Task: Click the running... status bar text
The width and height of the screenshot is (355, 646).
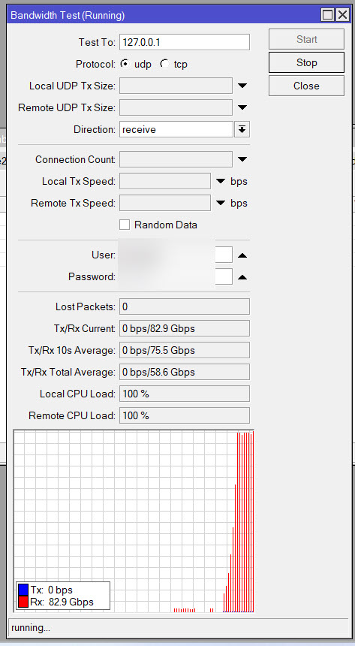Action: [x=31, y=628]
